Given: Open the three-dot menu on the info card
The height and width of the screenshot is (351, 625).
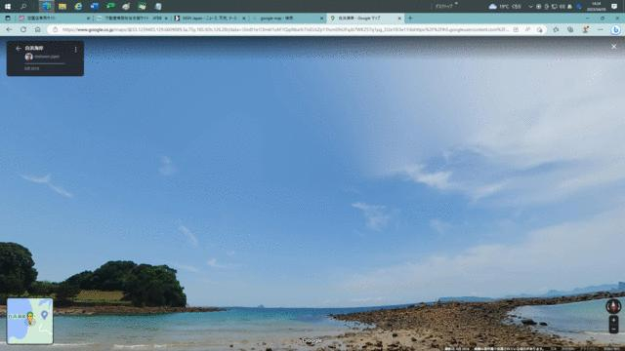Looking at the screenshot, I should pos(75,50).
